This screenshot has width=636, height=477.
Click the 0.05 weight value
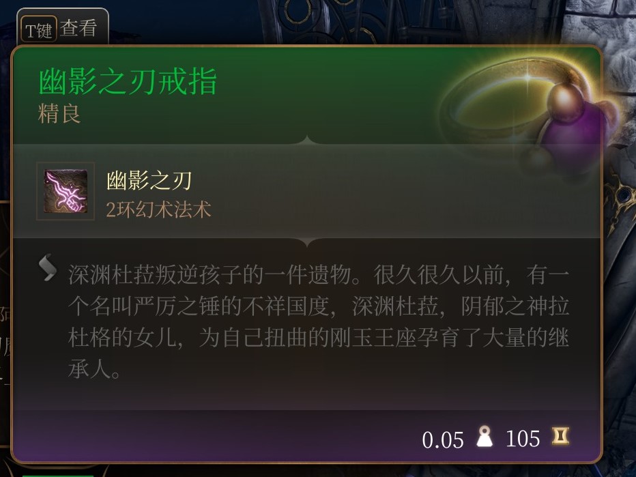(x=442, y=439)
